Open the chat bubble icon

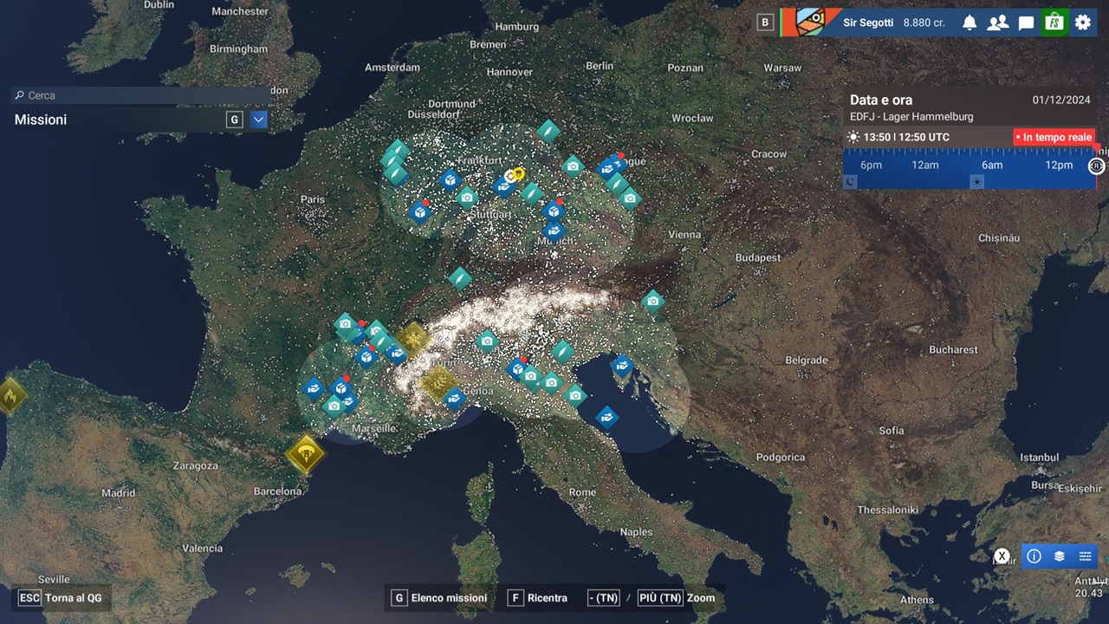pos(1027,23)
